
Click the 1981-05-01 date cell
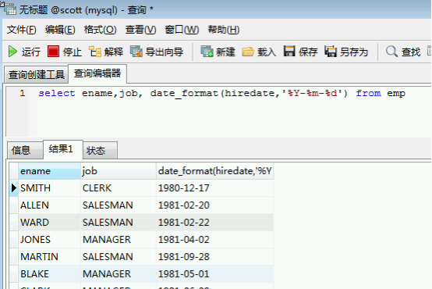point(215,274)
